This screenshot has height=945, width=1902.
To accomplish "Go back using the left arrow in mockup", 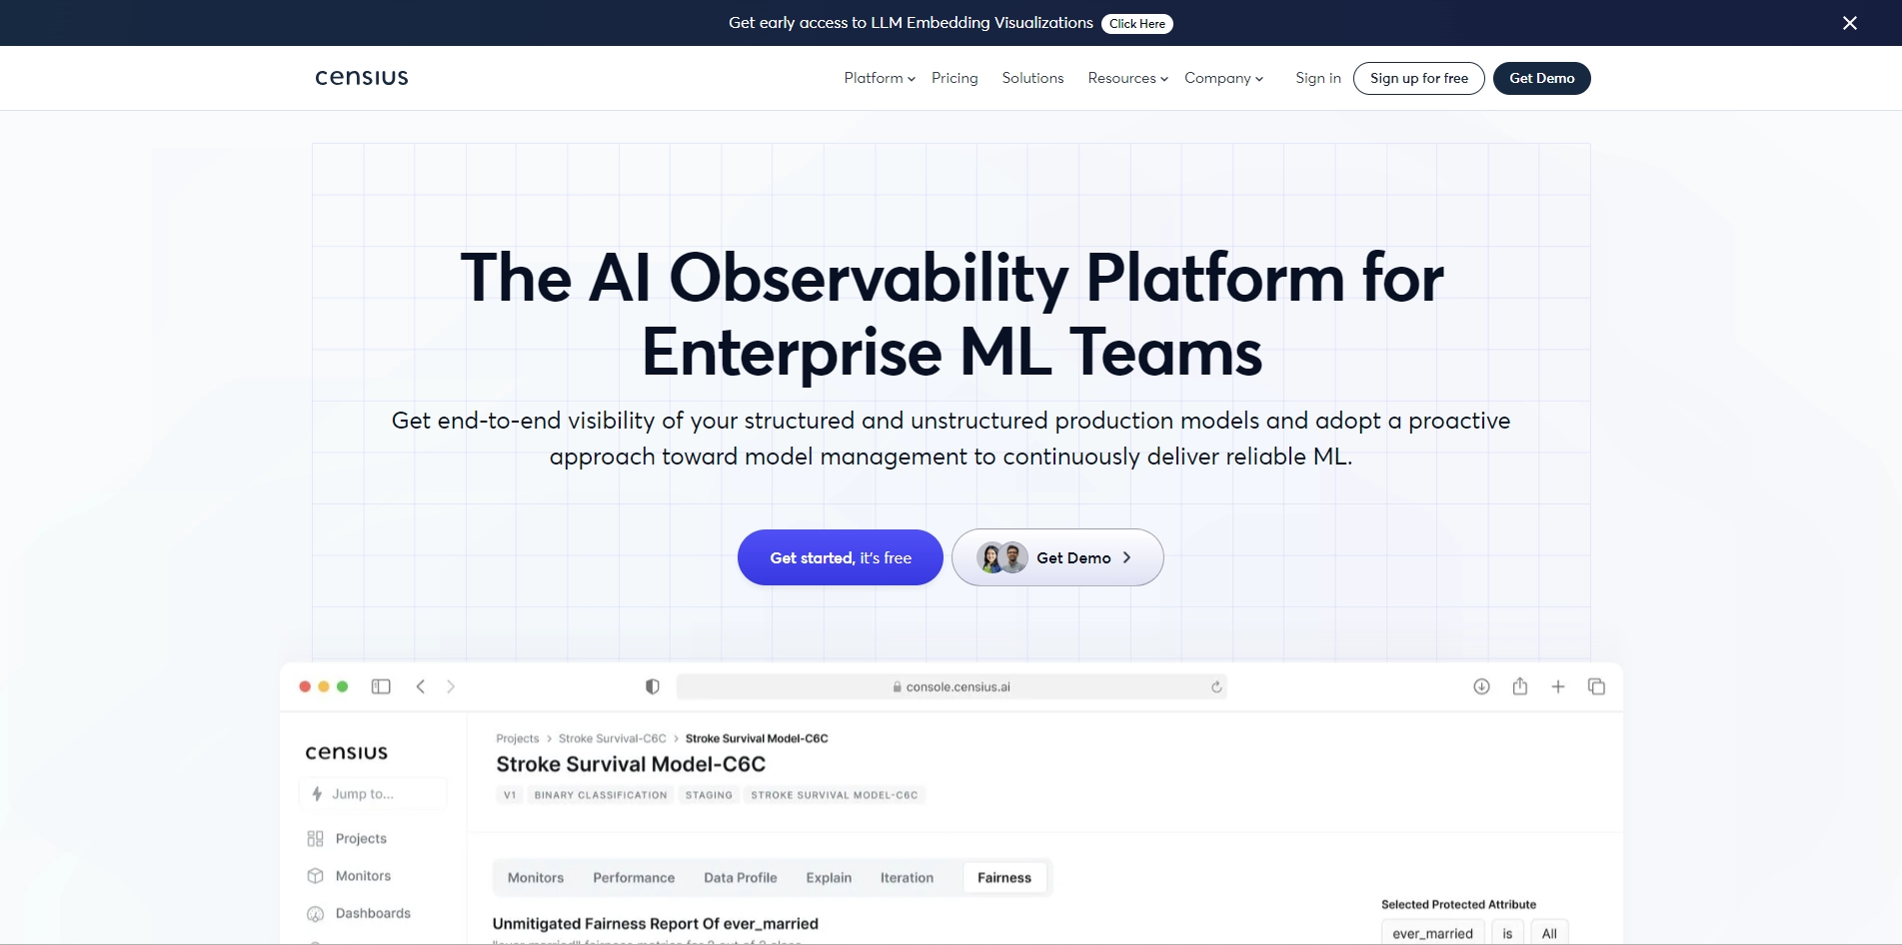I will click(421, 686).
